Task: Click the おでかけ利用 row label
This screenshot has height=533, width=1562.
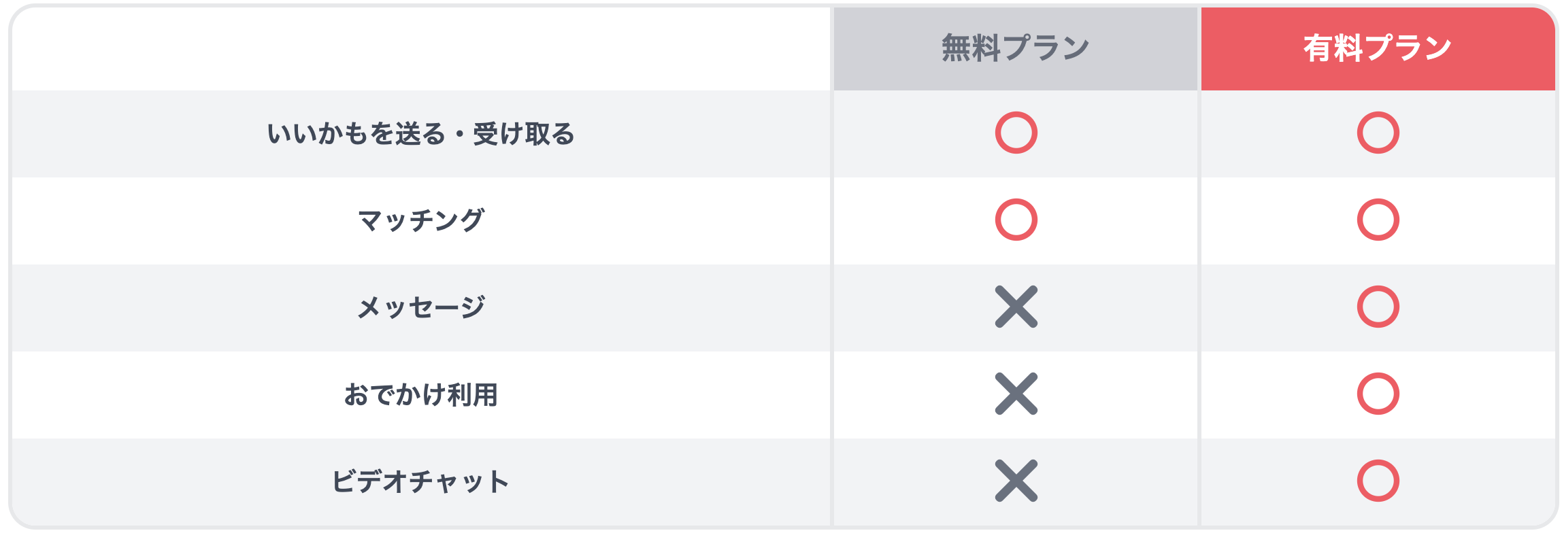Action: (420, 394)
